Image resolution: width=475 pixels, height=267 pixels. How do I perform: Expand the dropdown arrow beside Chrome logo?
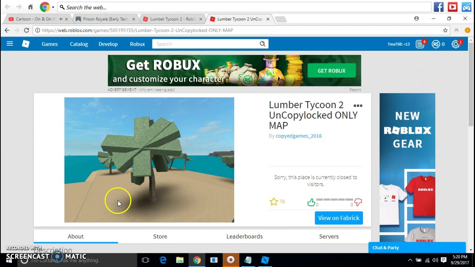coord(53,7)
